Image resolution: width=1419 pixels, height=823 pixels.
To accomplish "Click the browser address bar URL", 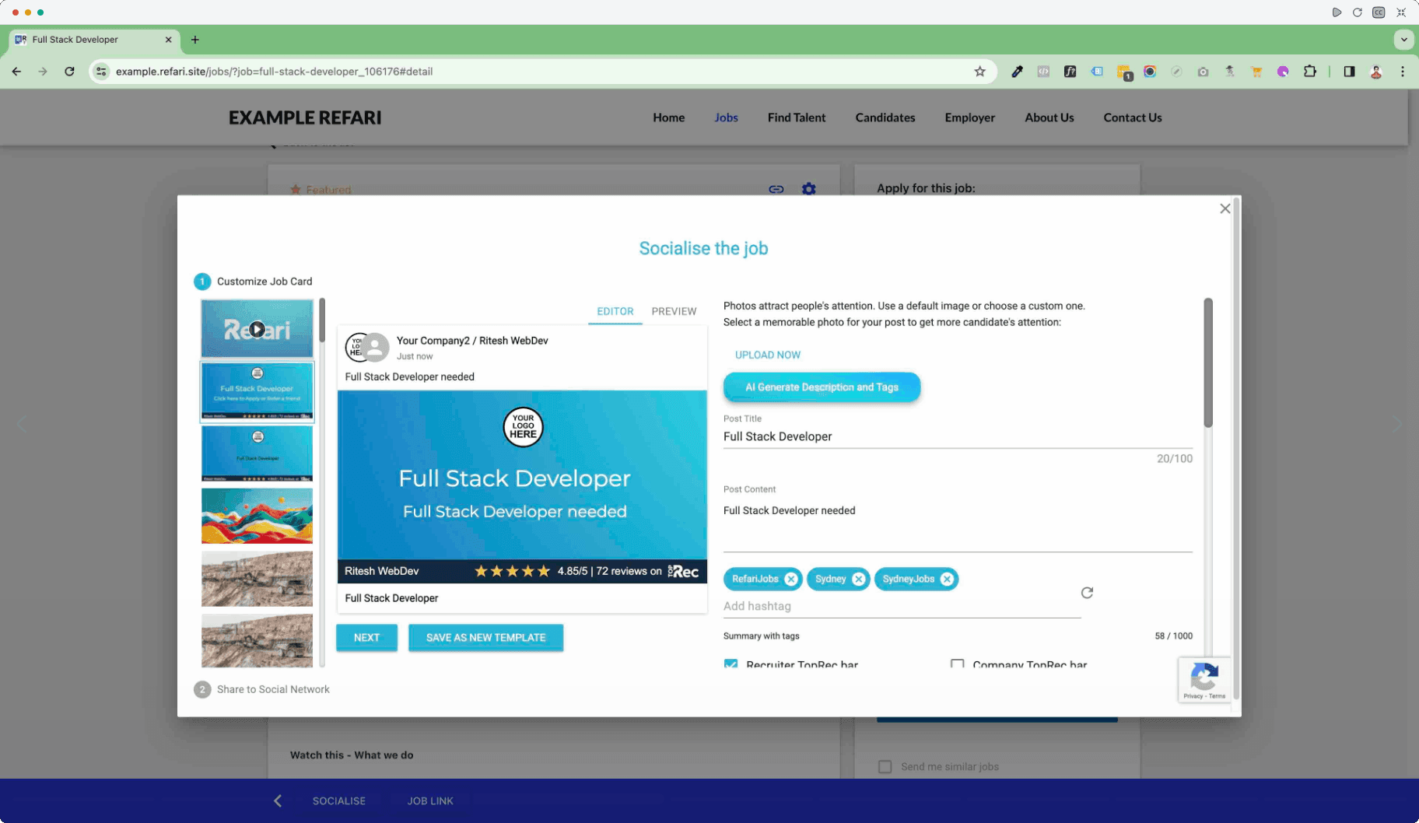I will click(x=274, y=72).
